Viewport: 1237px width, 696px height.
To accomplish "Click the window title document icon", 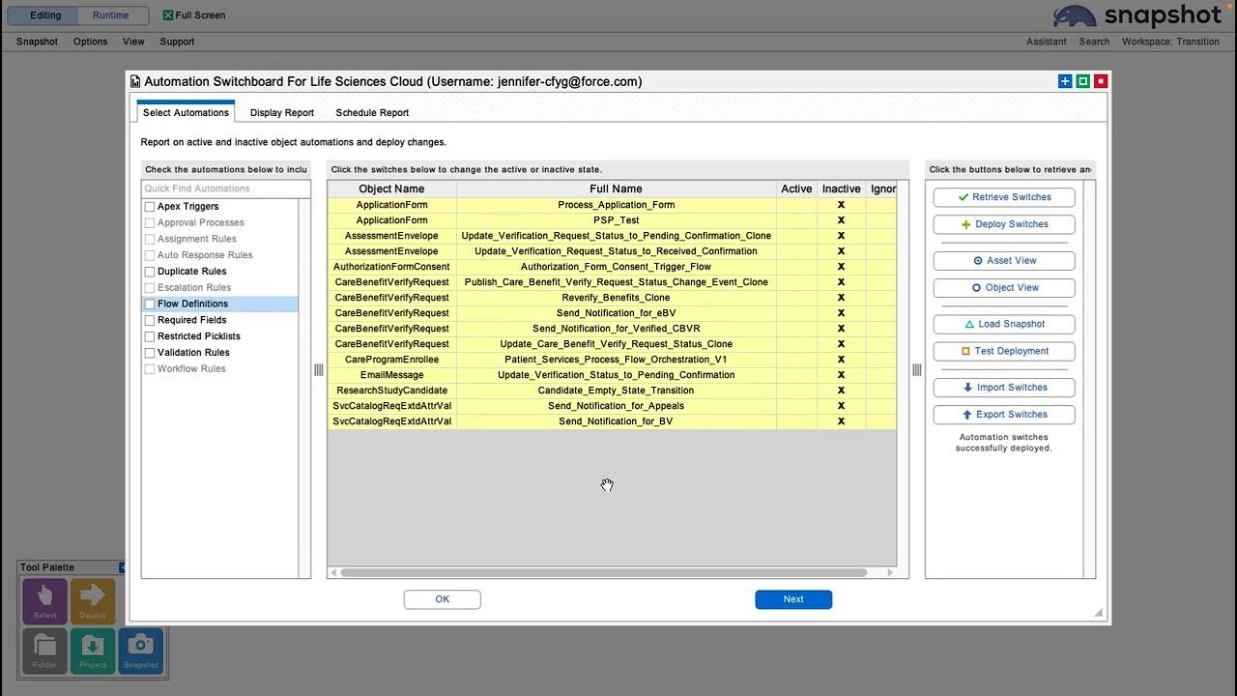I will pos(135,82).
